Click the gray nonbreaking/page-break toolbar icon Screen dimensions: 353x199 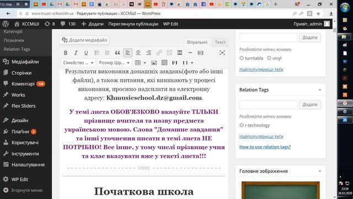(x=164, y=62)
